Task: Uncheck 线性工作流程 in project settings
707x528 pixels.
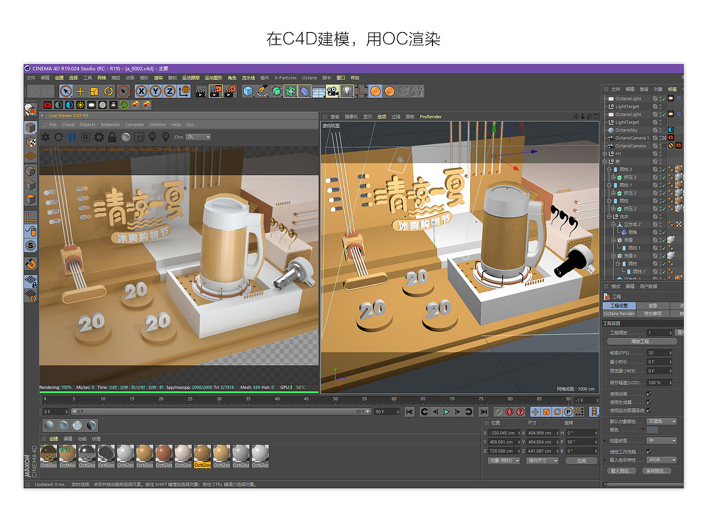Action: click(649, 452)
